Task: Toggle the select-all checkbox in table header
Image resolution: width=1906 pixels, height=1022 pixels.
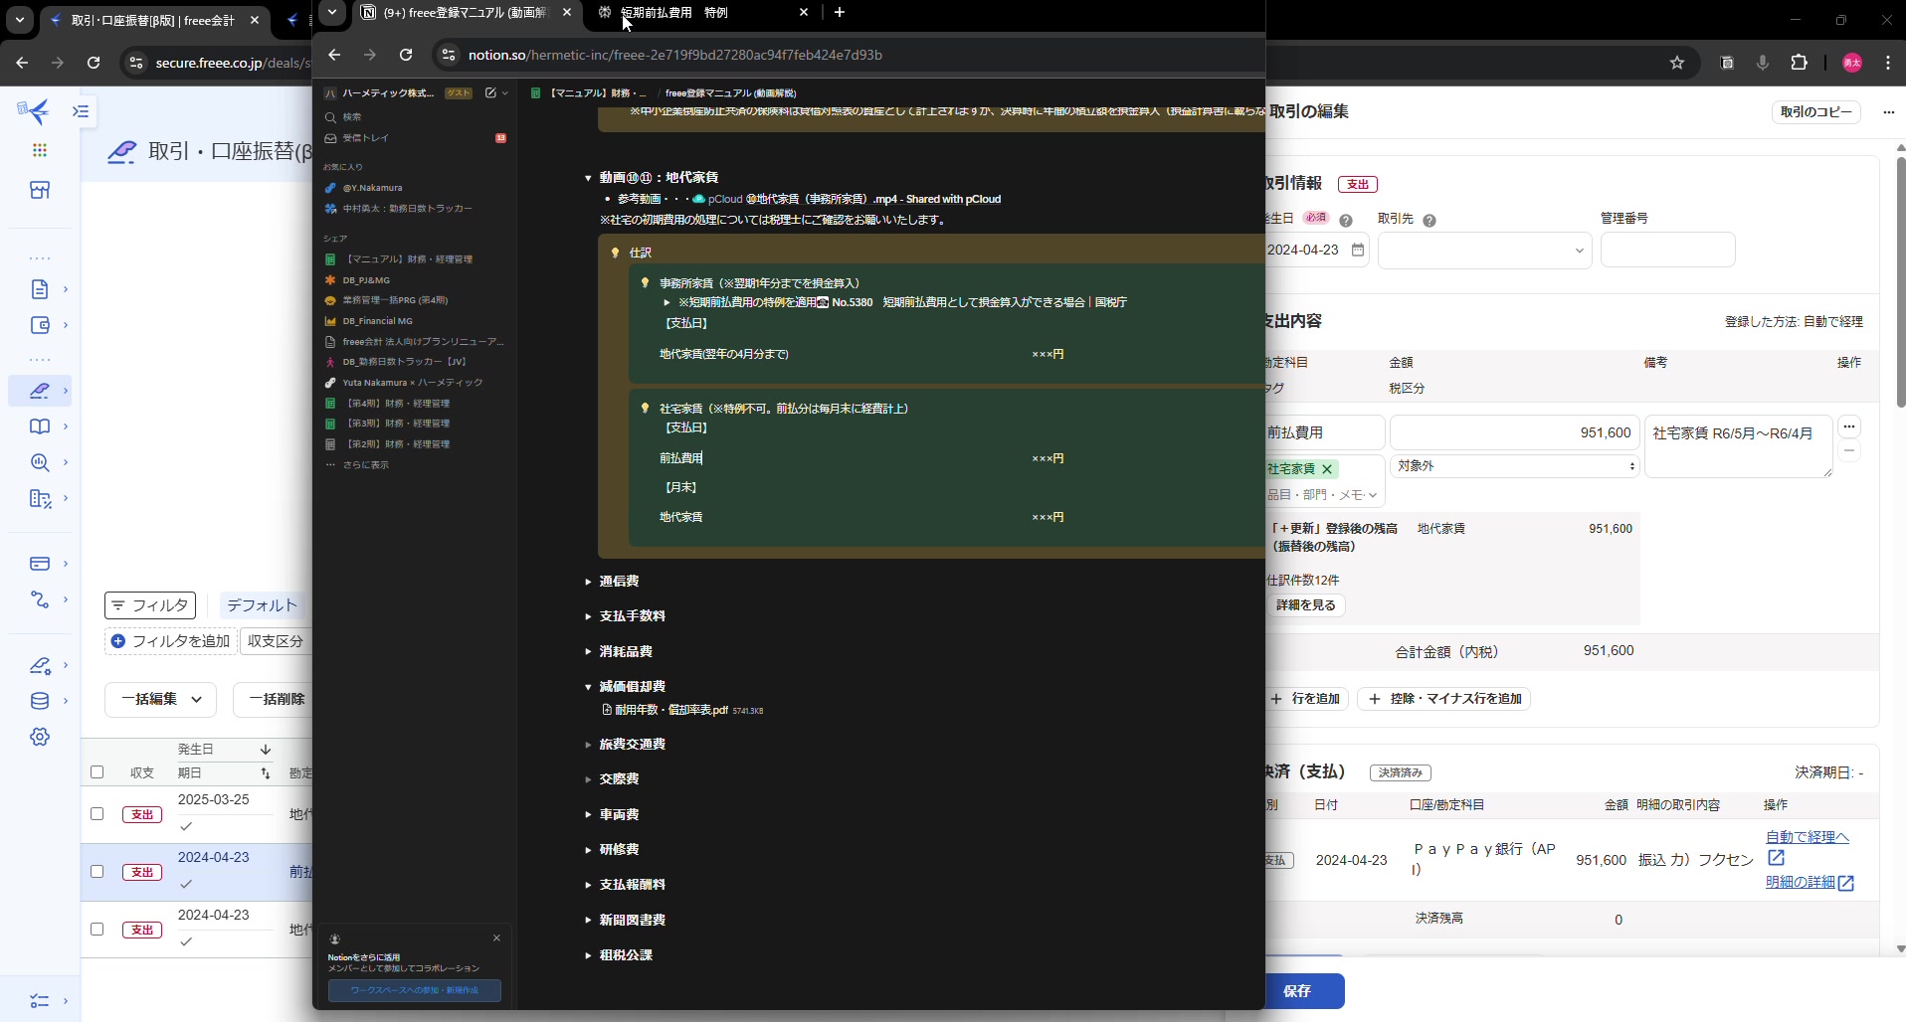Action: [96, 772]
